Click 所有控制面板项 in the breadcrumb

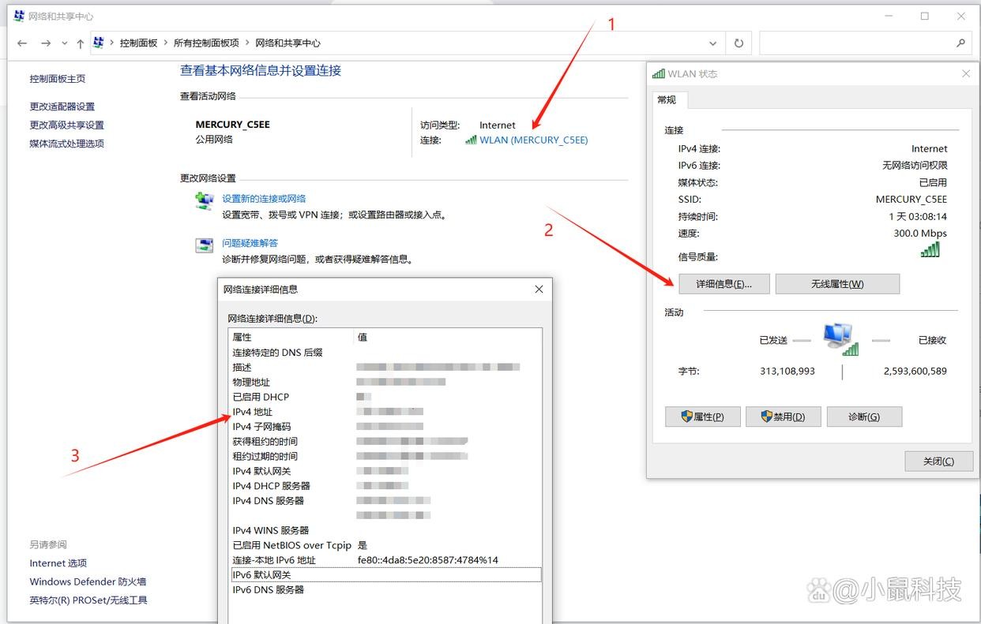206,43
